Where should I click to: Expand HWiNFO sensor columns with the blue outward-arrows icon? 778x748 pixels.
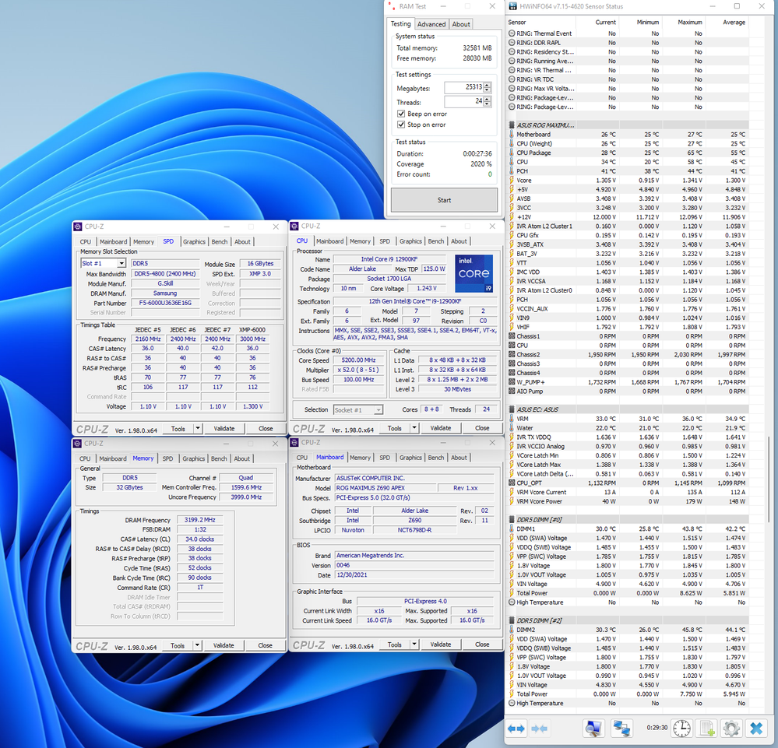[x=516, y=729]
